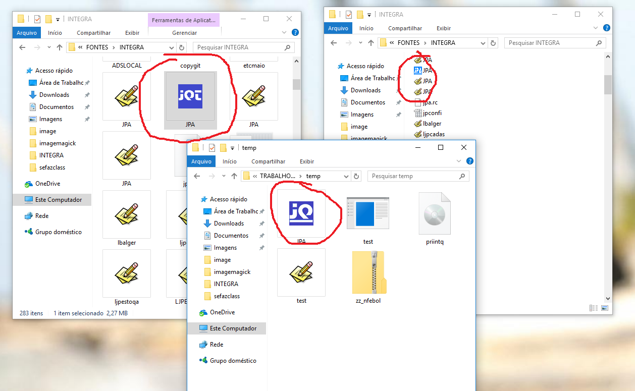The height and width of the screenshot is (391, 635).
Task: Open the Compartilhar tab in the temp window
Action: (x=269, y=161)
